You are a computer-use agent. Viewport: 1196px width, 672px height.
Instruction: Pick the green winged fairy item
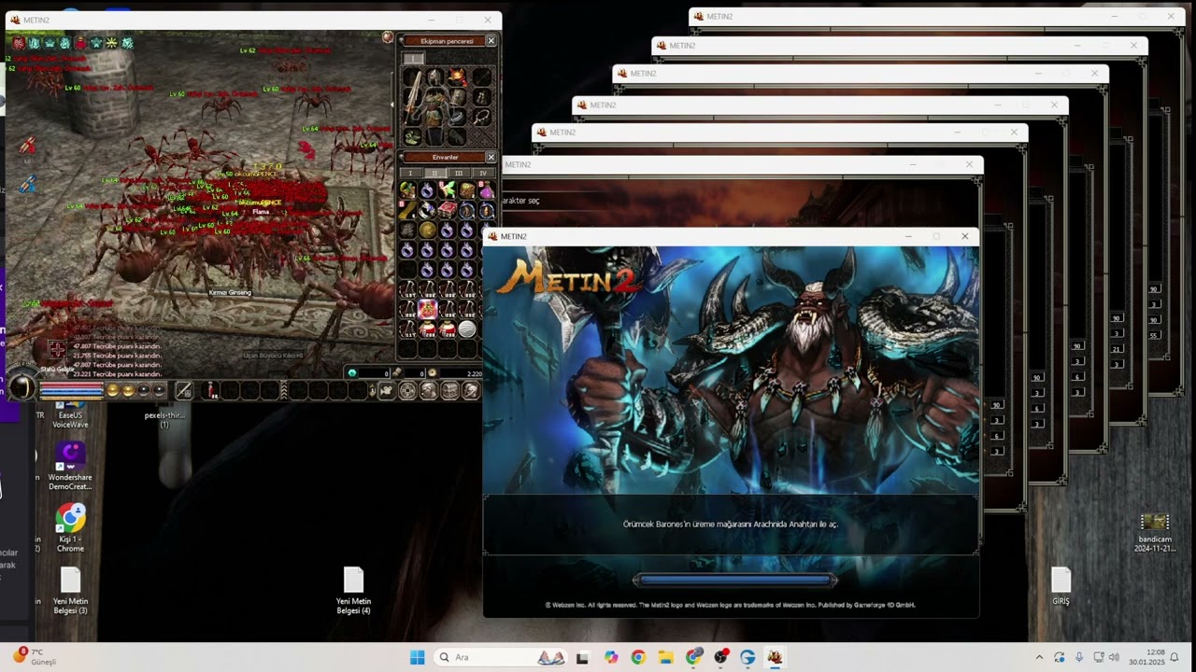point(446,190)
